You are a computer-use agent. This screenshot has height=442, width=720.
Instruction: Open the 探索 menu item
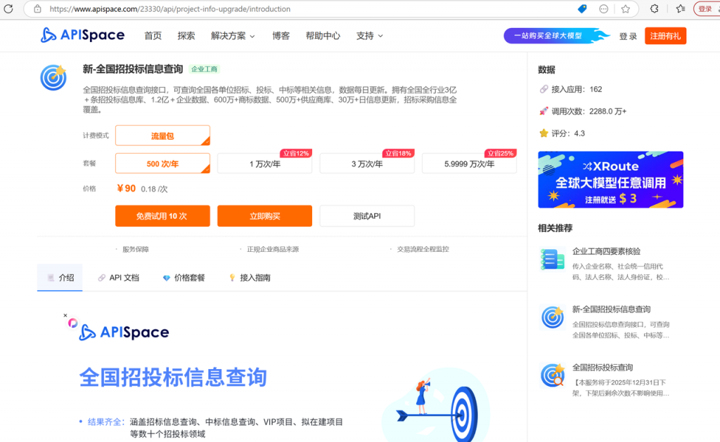tap(186, 36)
